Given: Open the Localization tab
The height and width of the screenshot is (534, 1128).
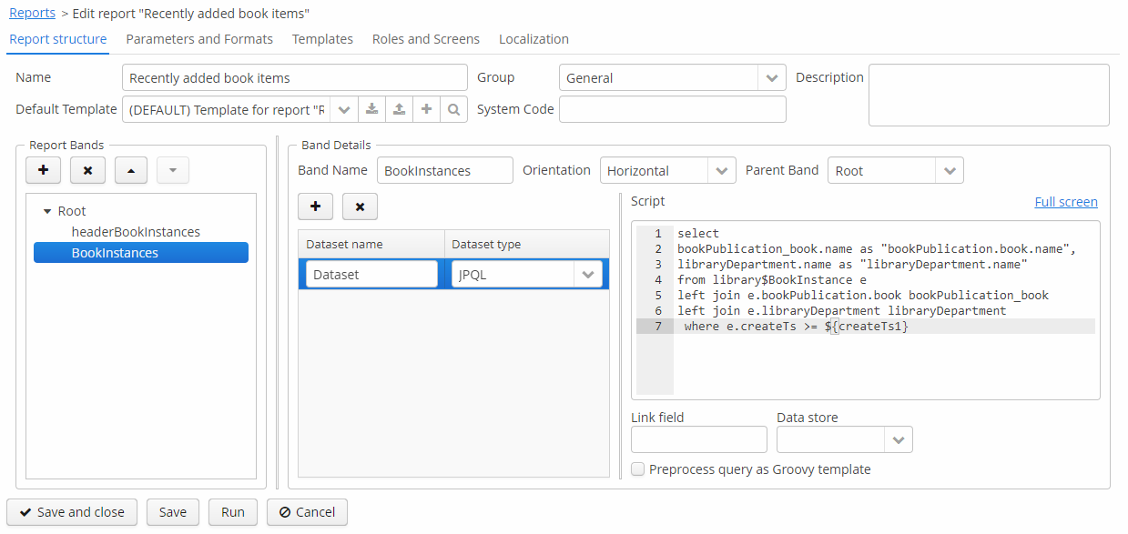Looking at the screenshot, I should click(534, 39).
